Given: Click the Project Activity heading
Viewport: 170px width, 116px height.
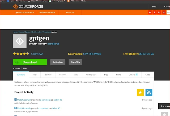Looking at the screenshot, I should coord(24,92).
